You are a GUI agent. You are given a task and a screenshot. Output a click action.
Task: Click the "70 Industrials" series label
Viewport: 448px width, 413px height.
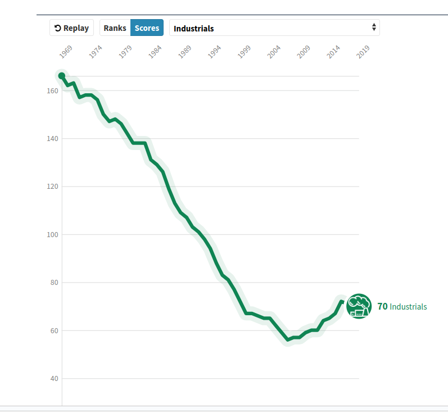click(402, 307)
